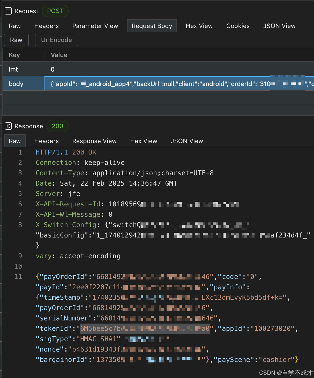
Task: Click the Server: jfe line
Action: tap(58, 194)
